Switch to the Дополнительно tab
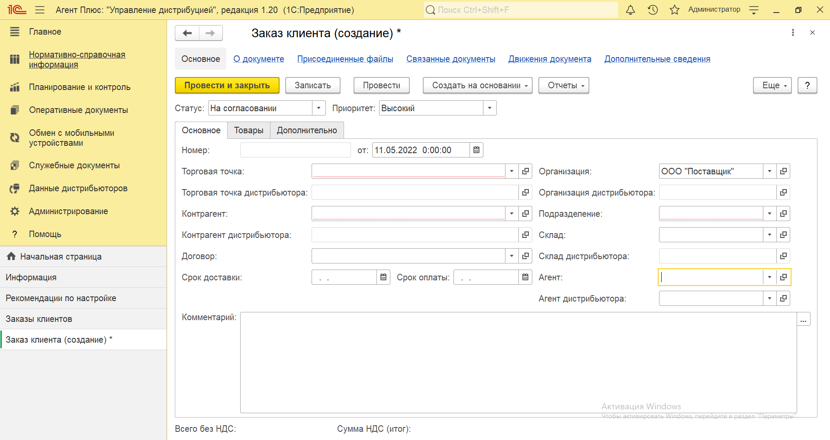This screenshot has height=440, width=830. tap(307, 130)
